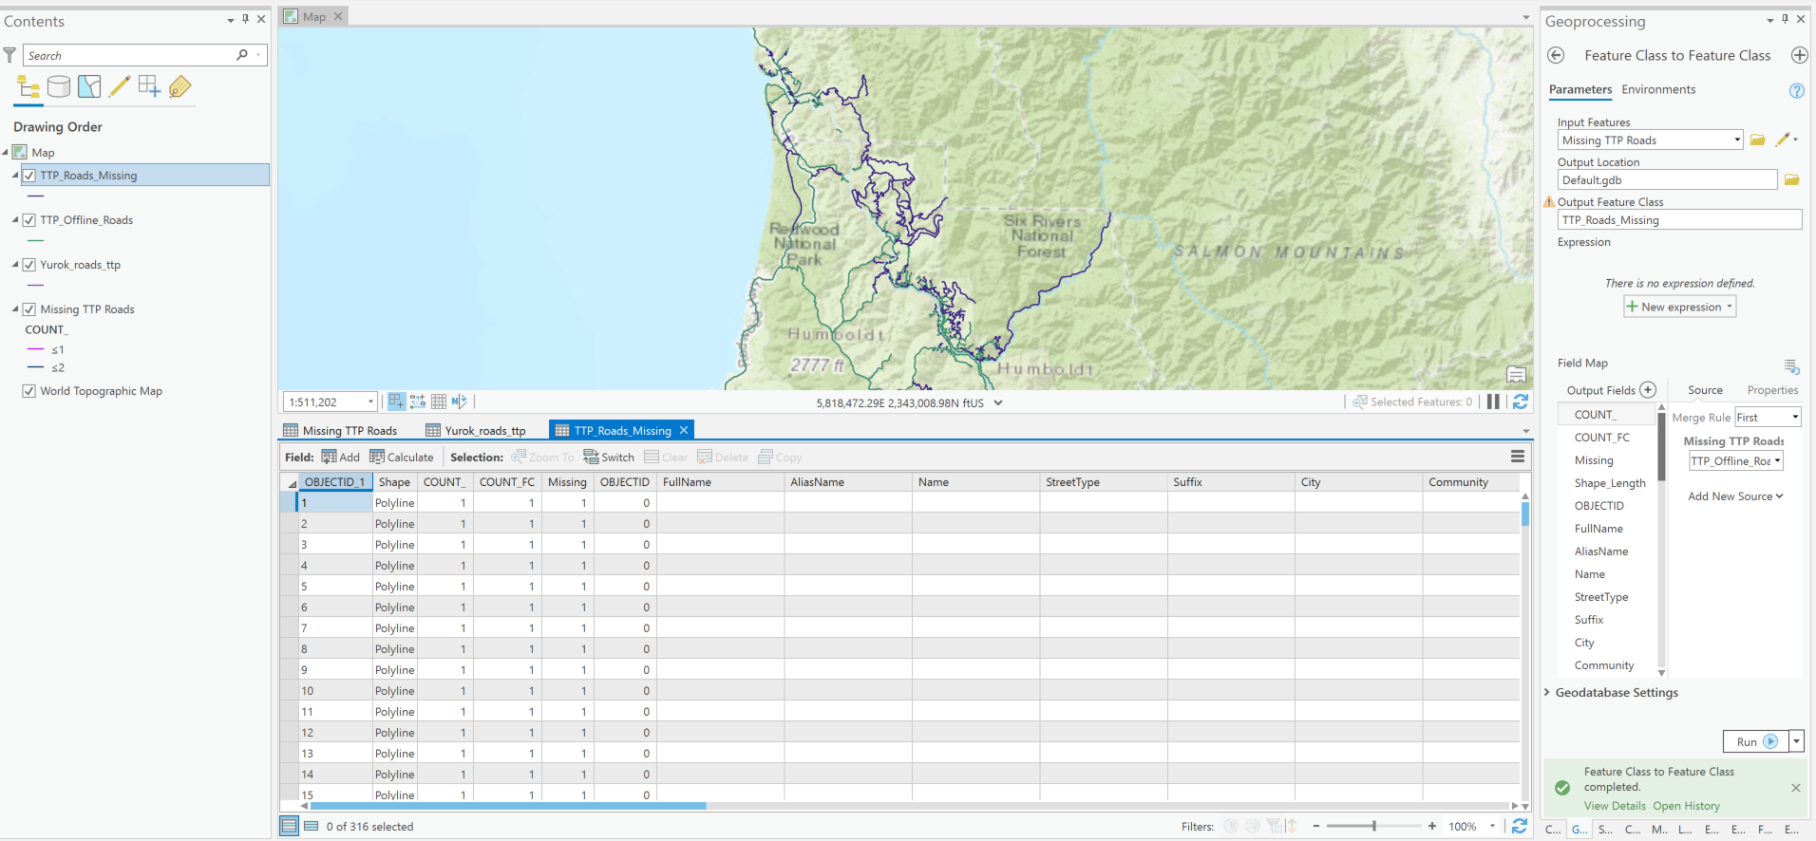This screenshot has height=841, width=1816.
Task: Click New expression button
Action: [1680, 307]
